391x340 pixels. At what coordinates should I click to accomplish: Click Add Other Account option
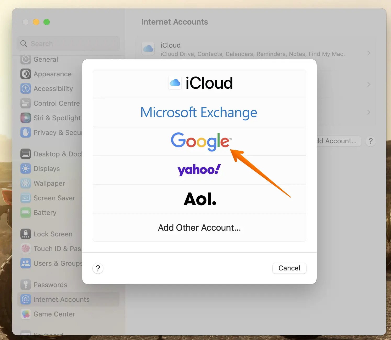point(199,228)
